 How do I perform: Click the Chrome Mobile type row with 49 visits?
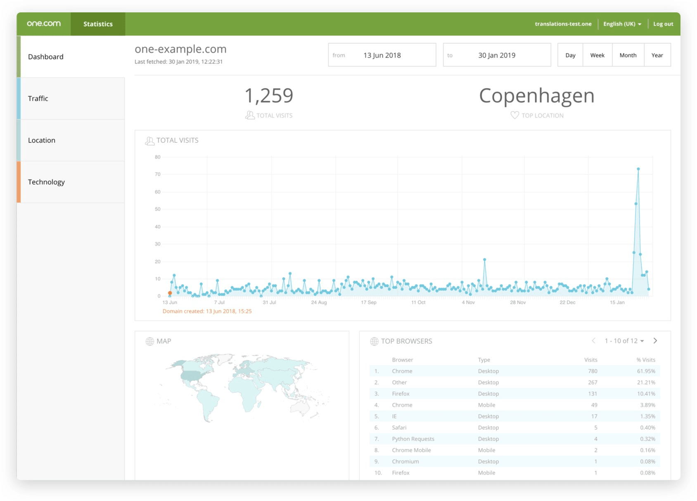point(514,405)
